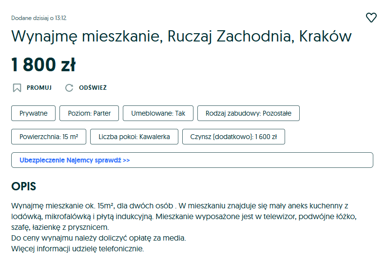Click the Czynsz (dodatkowo): 1 600 zł tag

233,137
